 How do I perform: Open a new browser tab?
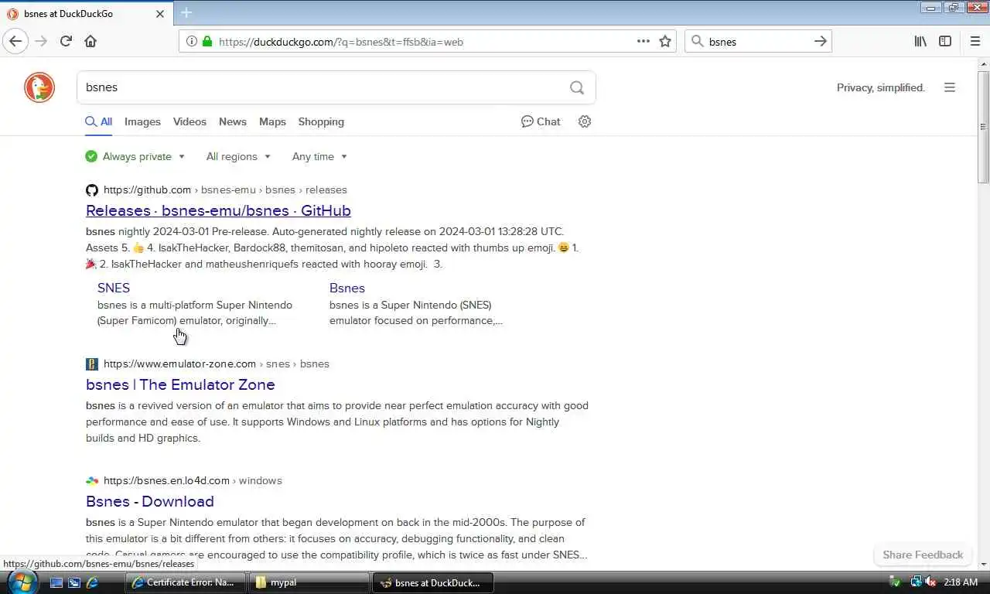[186, 13]
